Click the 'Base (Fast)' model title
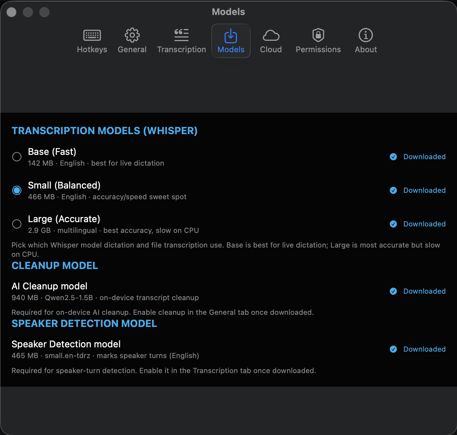Viewport: 457px width, 435px height. pyautogui.click(x=52, y=152)
